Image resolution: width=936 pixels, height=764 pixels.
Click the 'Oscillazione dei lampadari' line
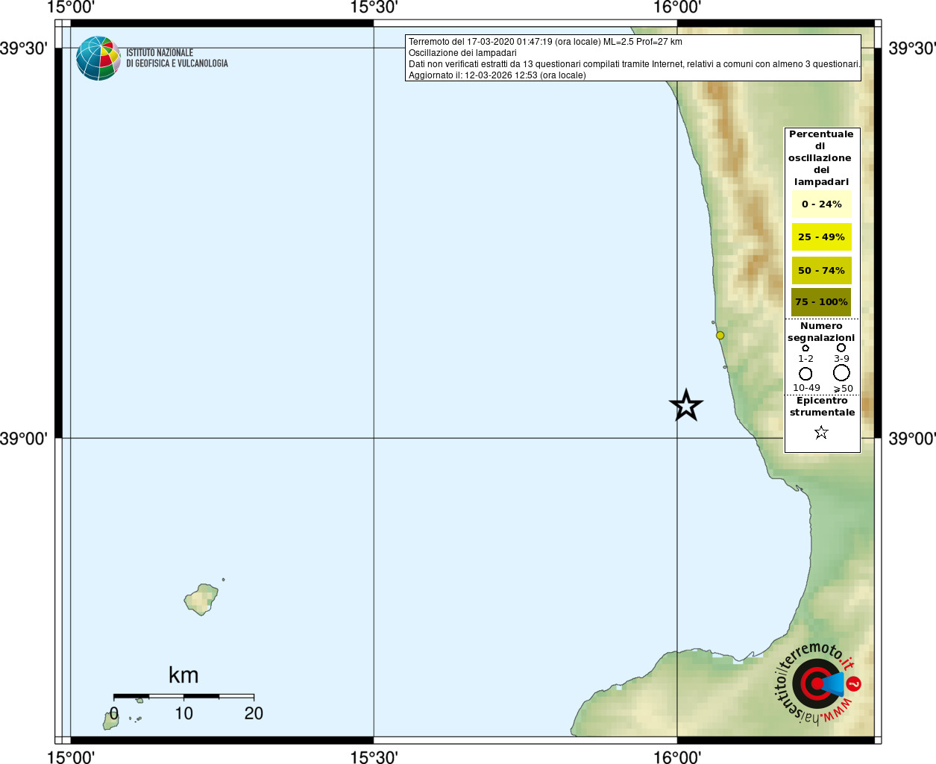(462, 53)
